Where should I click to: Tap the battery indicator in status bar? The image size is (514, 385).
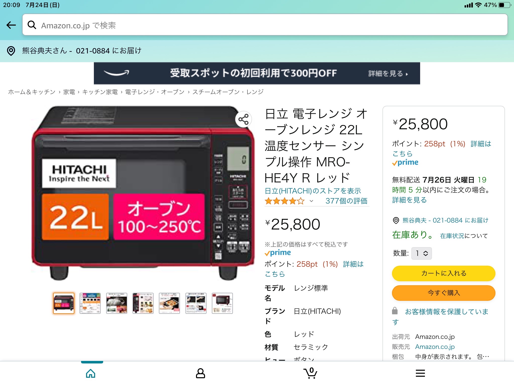pos(505,5)
